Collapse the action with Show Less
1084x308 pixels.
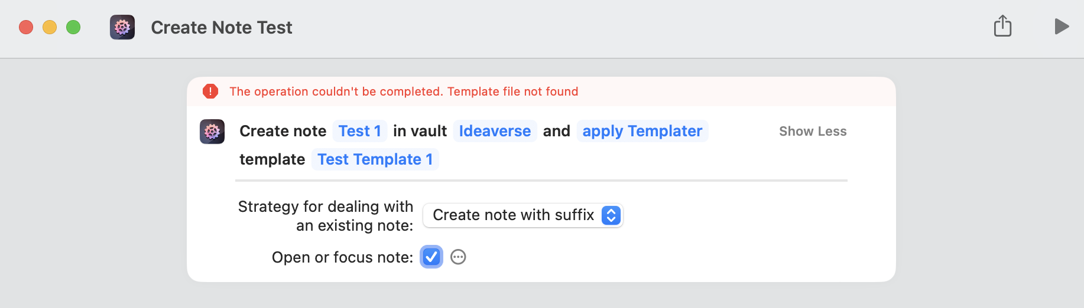[x=812, y=132]
